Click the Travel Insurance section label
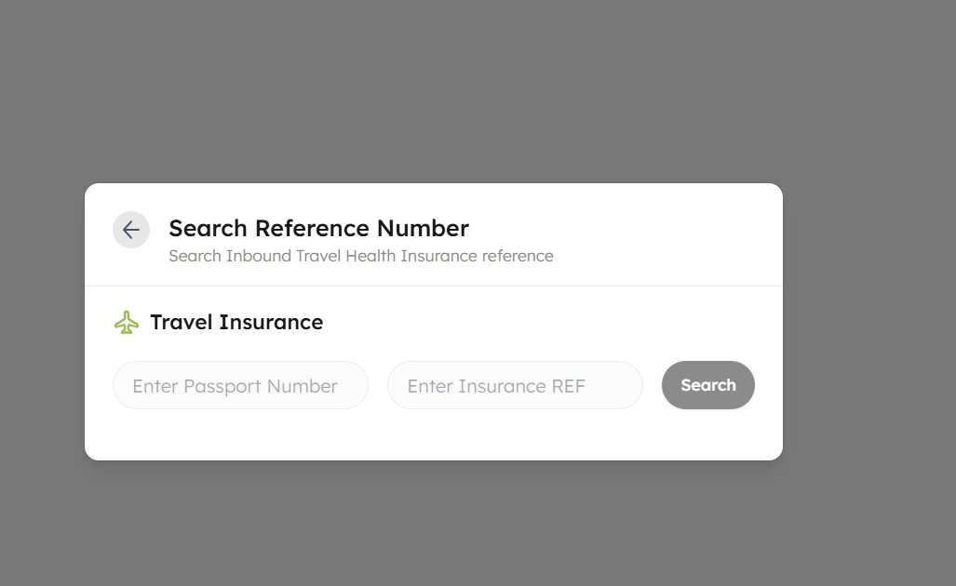 [x=236, y=322]
